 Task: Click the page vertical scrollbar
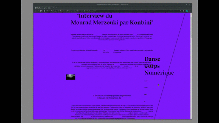(x=191, y=61)
